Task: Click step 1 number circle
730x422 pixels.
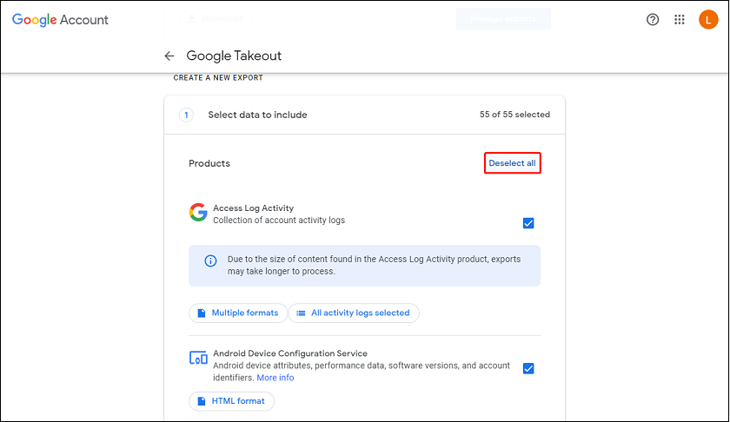Action: click(x=186, y=115)
